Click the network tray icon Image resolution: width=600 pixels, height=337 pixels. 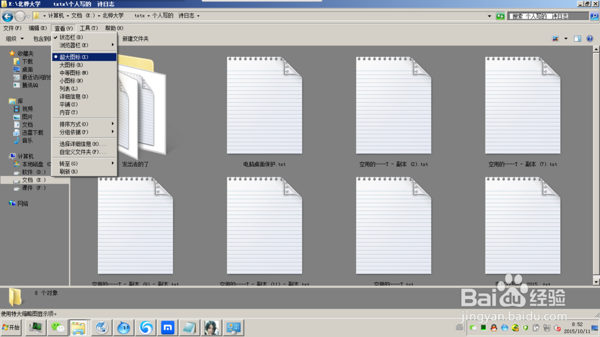[x=547, y=328]
